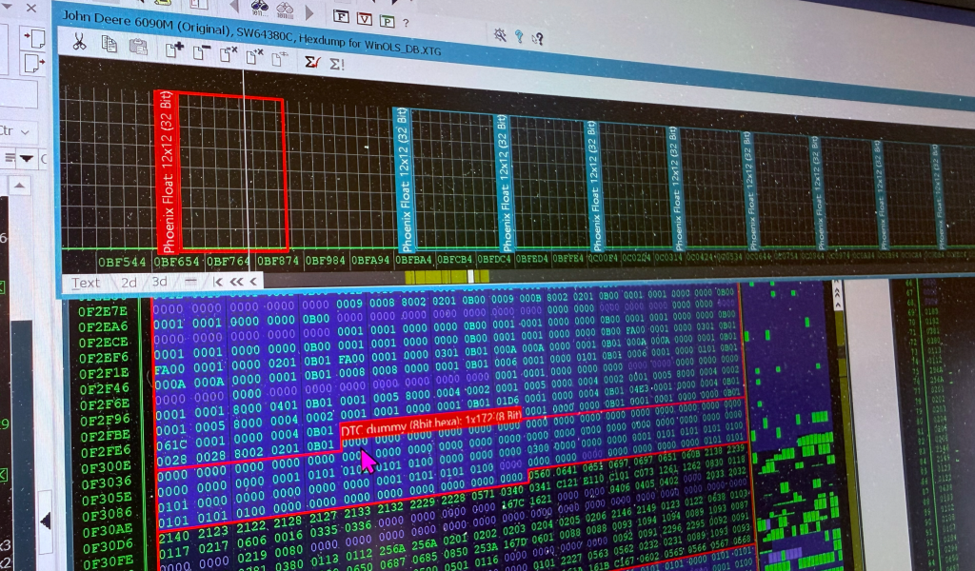Click the << fast backward button

pos(237,282)
